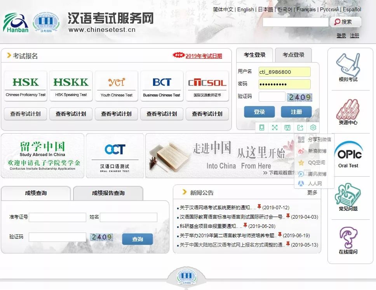
Task: Open the HSK Chinese Proficiency Test tile
Action: [25, 86]
